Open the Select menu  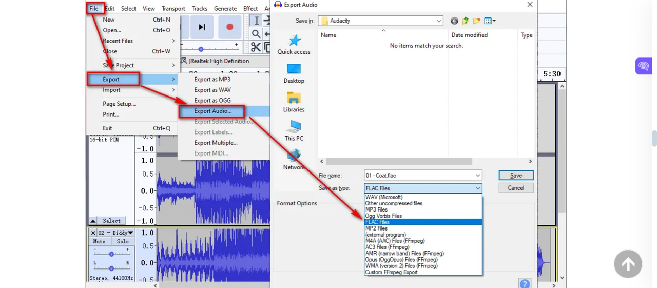tap(128, 8)
